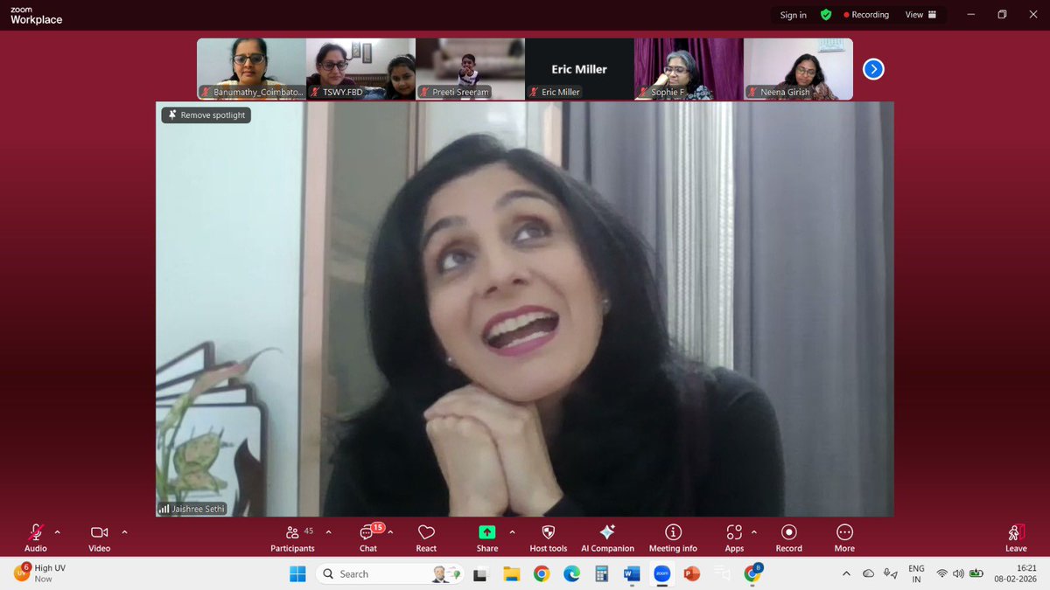Open the Apps icon

[x=734, y=532]
